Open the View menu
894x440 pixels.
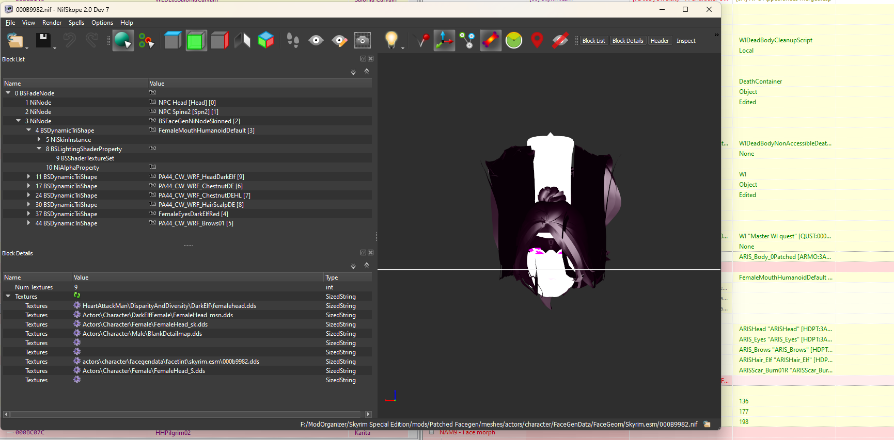click(x=28, y=23)
